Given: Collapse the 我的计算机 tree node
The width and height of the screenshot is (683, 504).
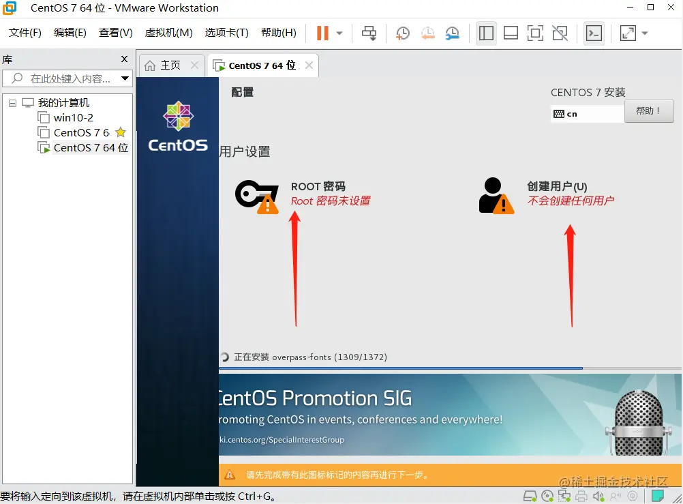Looking at the screenshot, I should (12, 102).
